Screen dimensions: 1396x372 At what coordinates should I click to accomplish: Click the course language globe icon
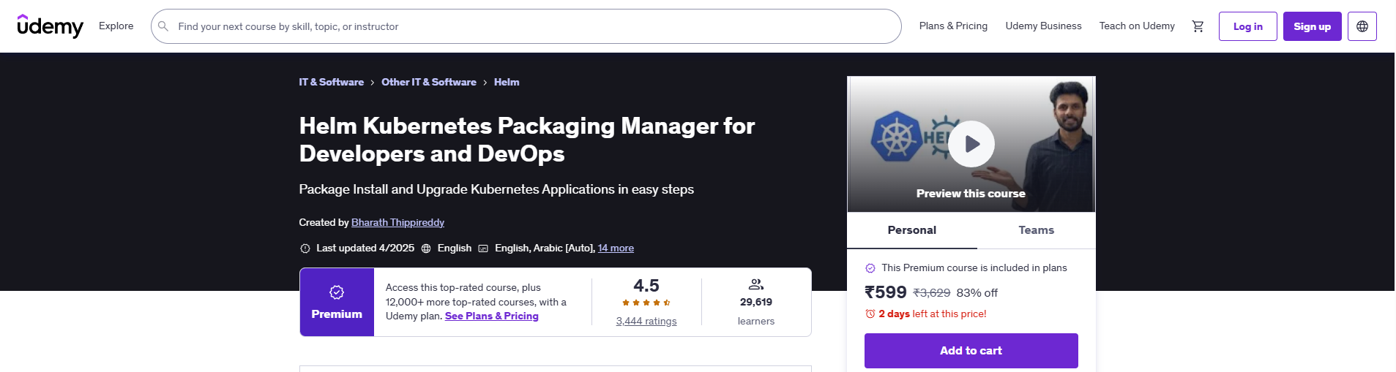tap(426, 248)
